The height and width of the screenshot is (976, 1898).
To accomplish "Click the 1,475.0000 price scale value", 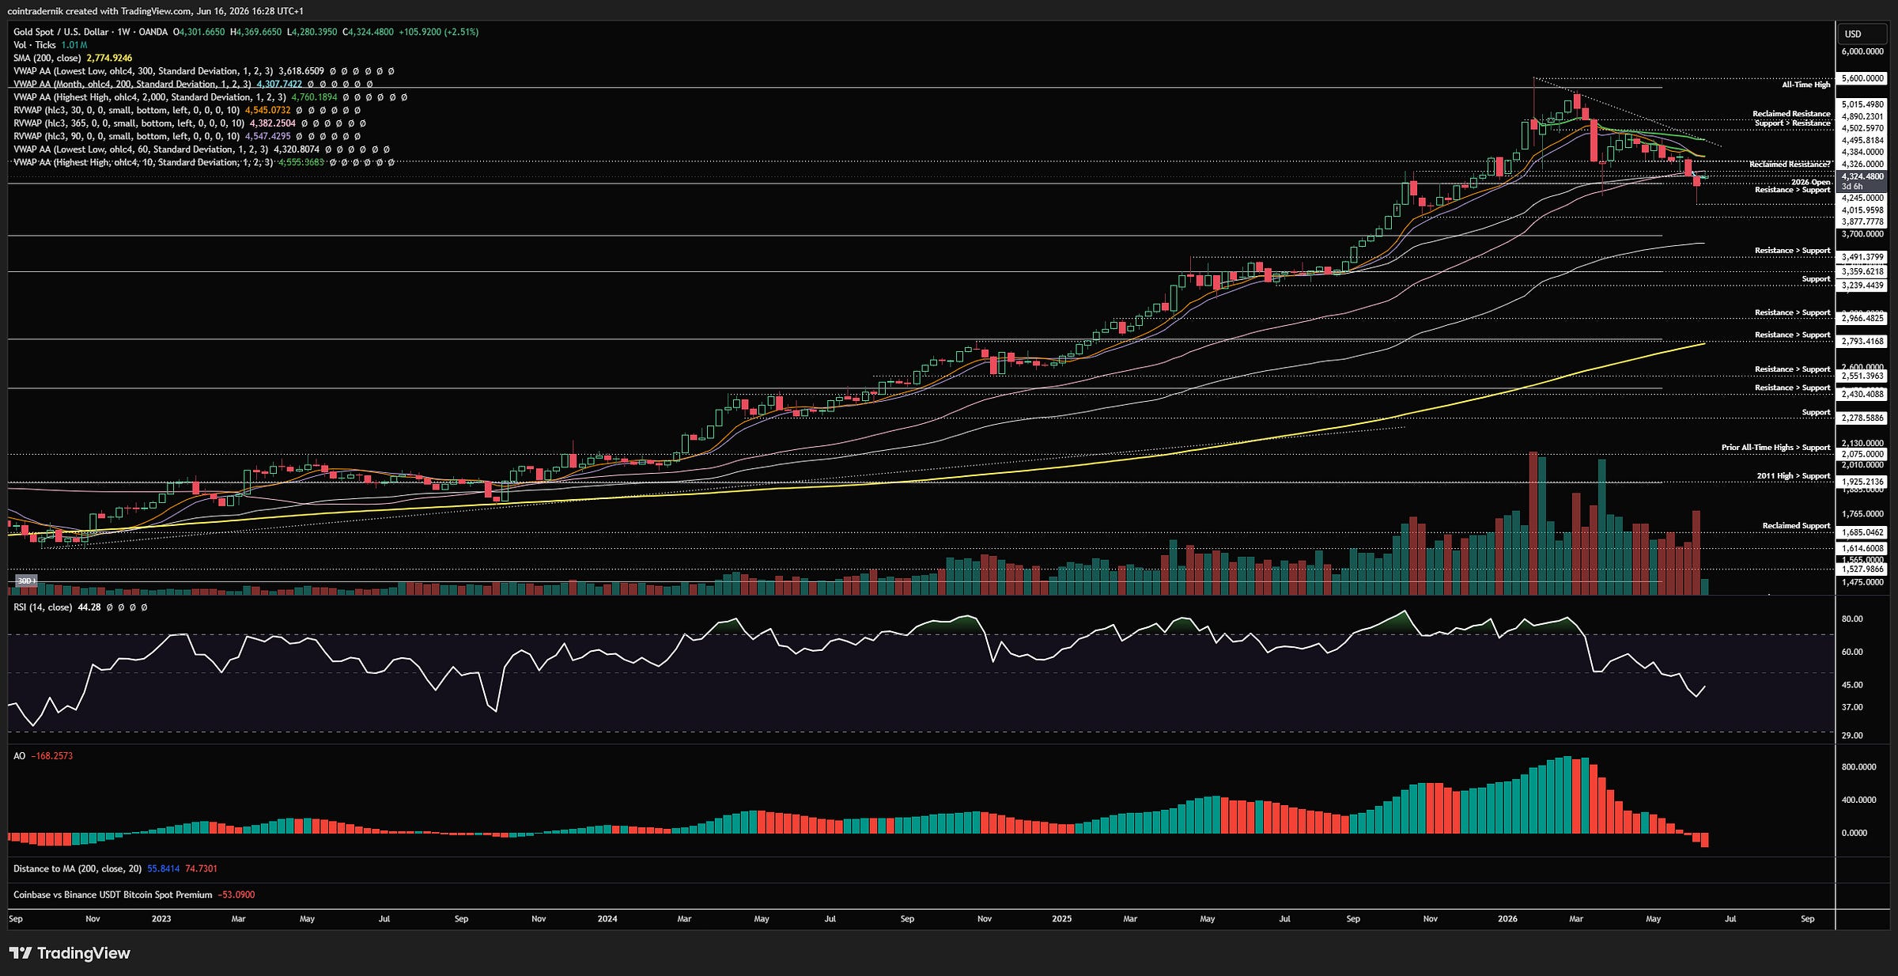I will (1862, 583).
